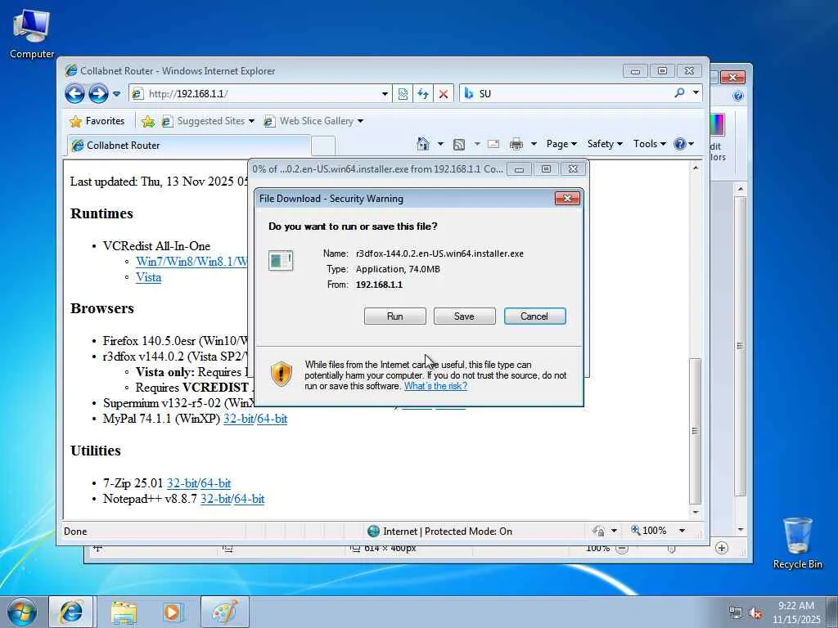
Task: Expand the Print options dropdown arrow
Action: click(x=534, y=144)
